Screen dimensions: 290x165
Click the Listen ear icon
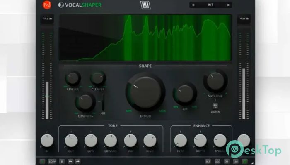pos(215,106)
